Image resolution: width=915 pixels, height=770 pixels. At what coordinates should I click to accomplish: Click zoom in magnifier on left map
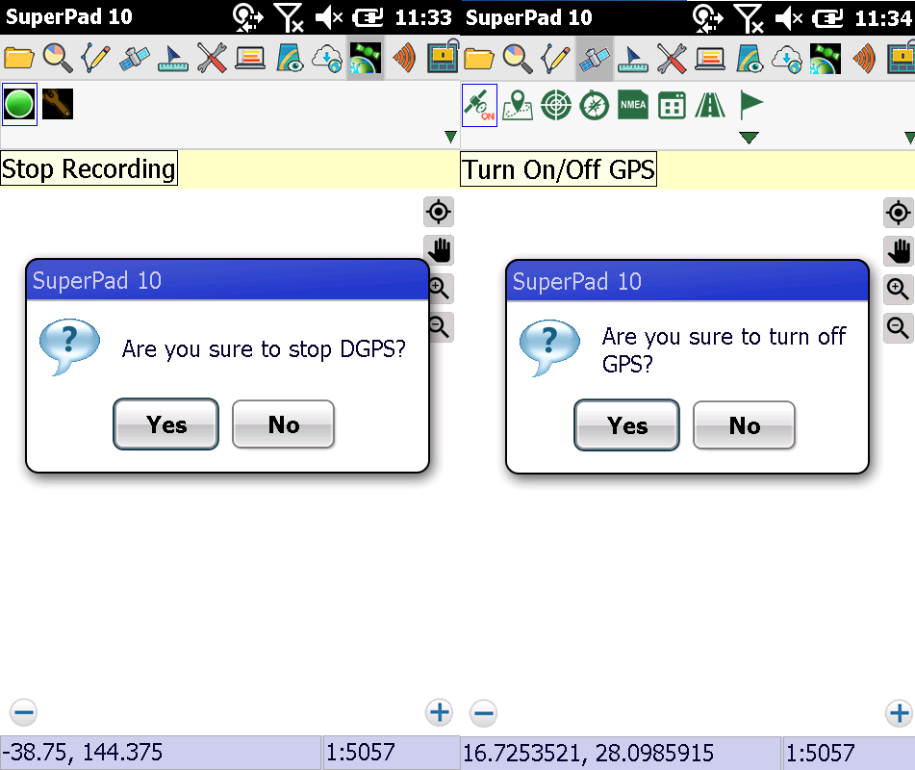[441, 289]
